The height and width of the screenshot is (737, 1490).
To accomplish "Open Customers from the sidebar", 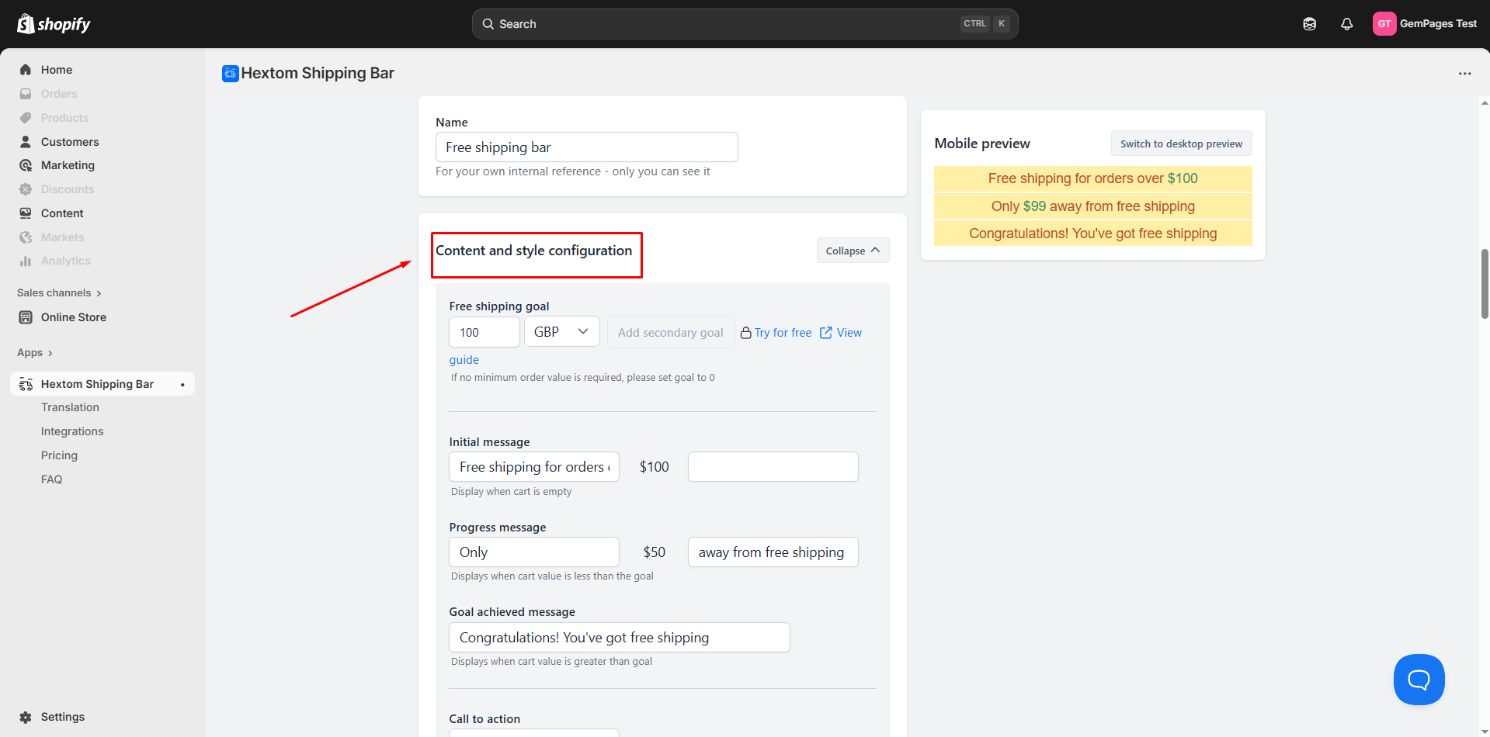I will tap(70, 142).
